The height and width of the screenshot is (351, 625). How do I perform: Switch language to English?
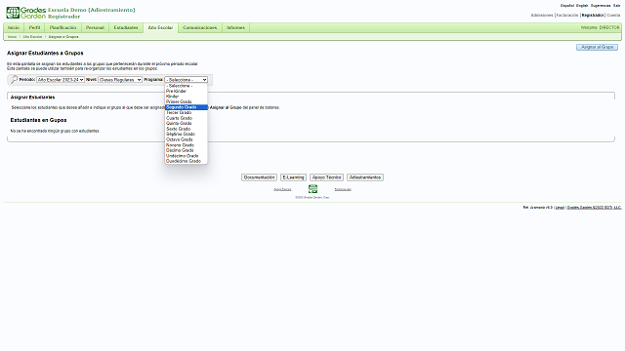click(582, 6)
